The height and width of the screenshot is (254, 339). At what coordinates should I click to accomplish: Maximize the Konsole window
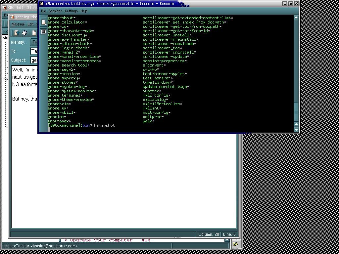[291, 3]
